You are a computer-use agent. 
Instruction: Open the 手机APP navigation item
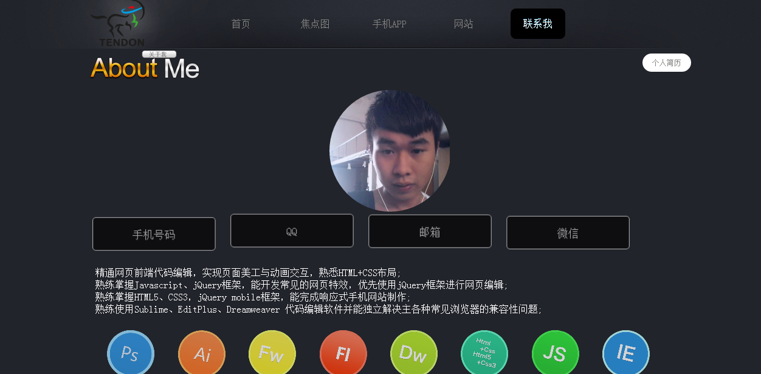[390, 24]
